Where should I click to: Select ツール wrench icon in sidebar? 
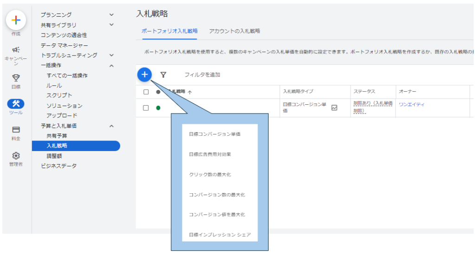click(x=16, y=103)
